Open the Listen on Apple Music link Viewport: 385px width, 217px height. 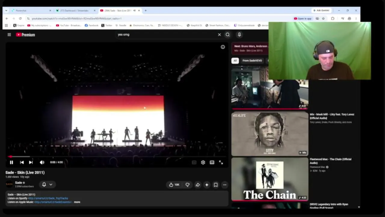click(53, 202)
